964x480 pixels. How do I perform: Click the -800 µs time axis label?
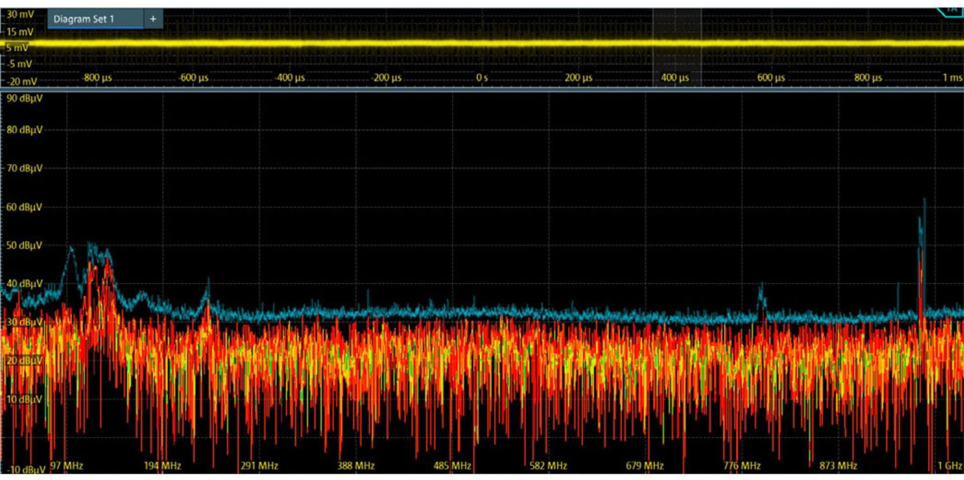[97, 78]
